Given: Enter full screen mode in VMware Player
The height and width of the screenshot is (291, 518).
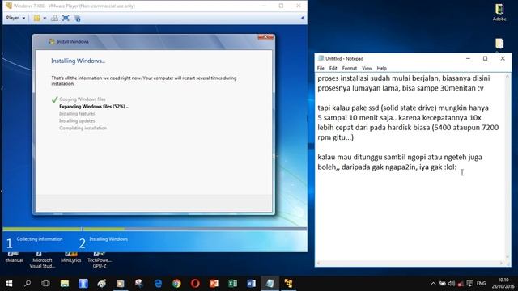Looking at the screenshot, I should point(66,18).
